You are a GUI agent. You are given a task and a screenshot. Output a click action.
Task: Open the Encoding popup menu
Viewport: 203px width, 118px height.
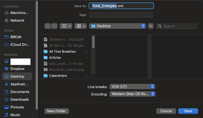click(132, 94)
